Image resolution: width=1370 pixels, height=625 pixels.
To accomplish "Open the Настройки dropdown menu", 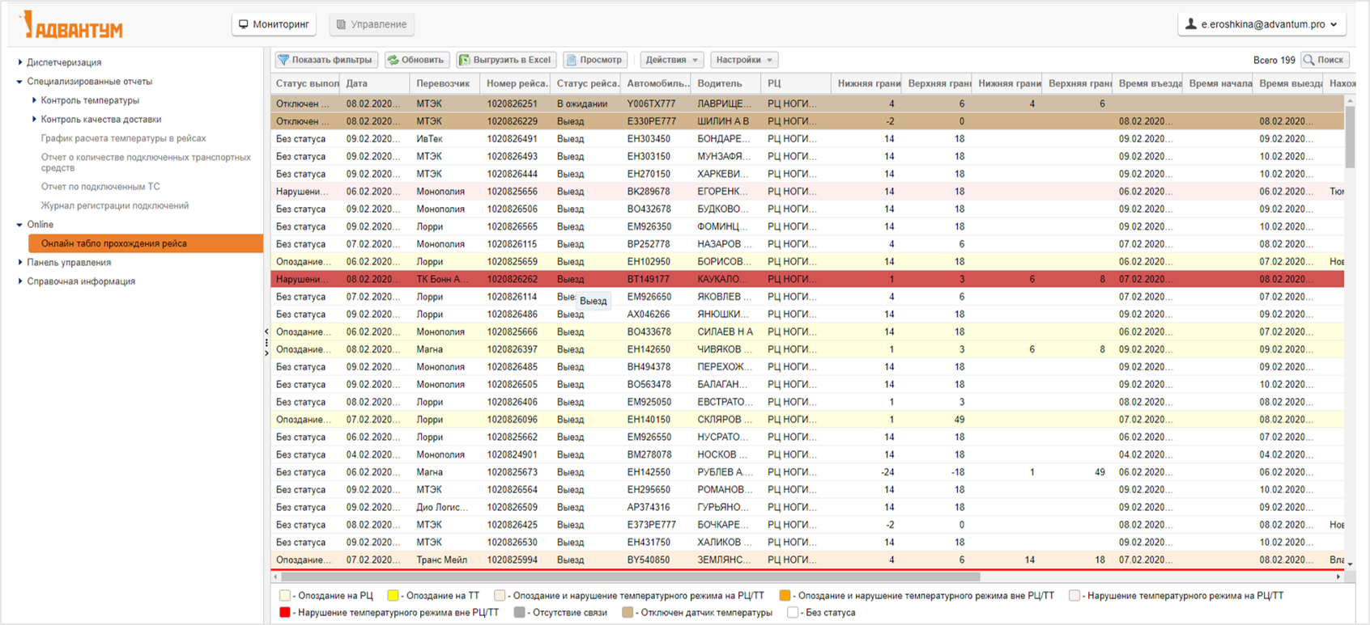I will (x=744, y=60).
